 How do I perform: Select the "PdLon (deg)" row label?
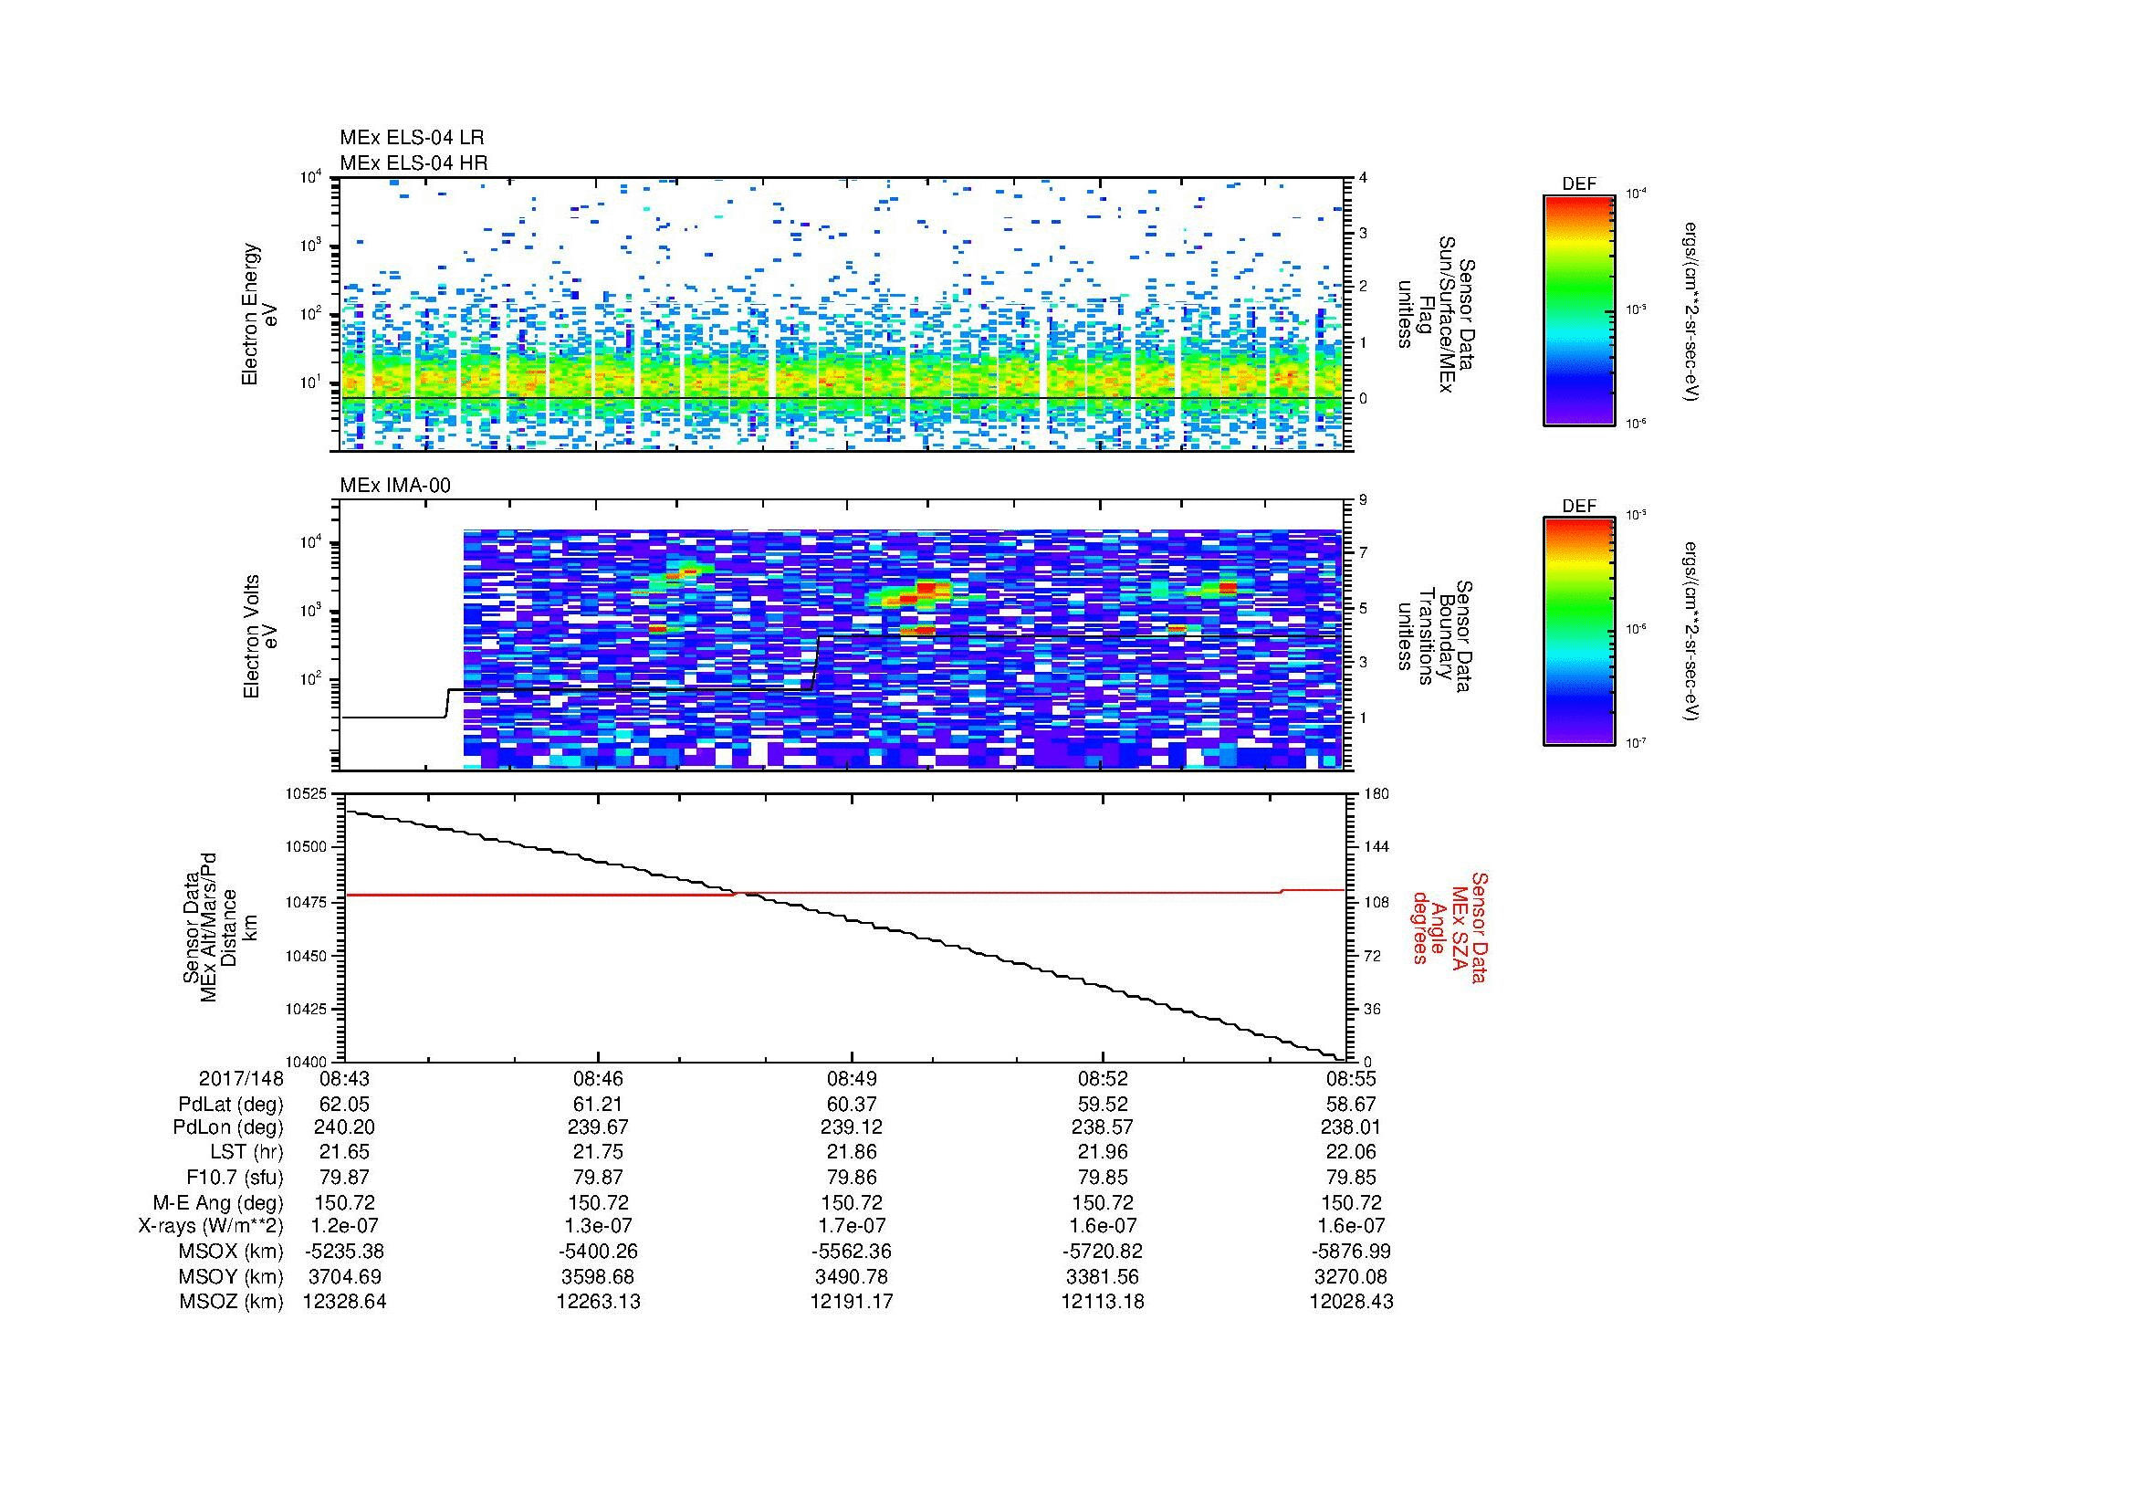coord(228,1127)
